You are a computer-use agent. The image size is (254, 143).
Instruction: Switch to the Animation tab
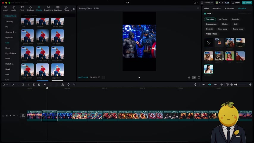point(217,8)
